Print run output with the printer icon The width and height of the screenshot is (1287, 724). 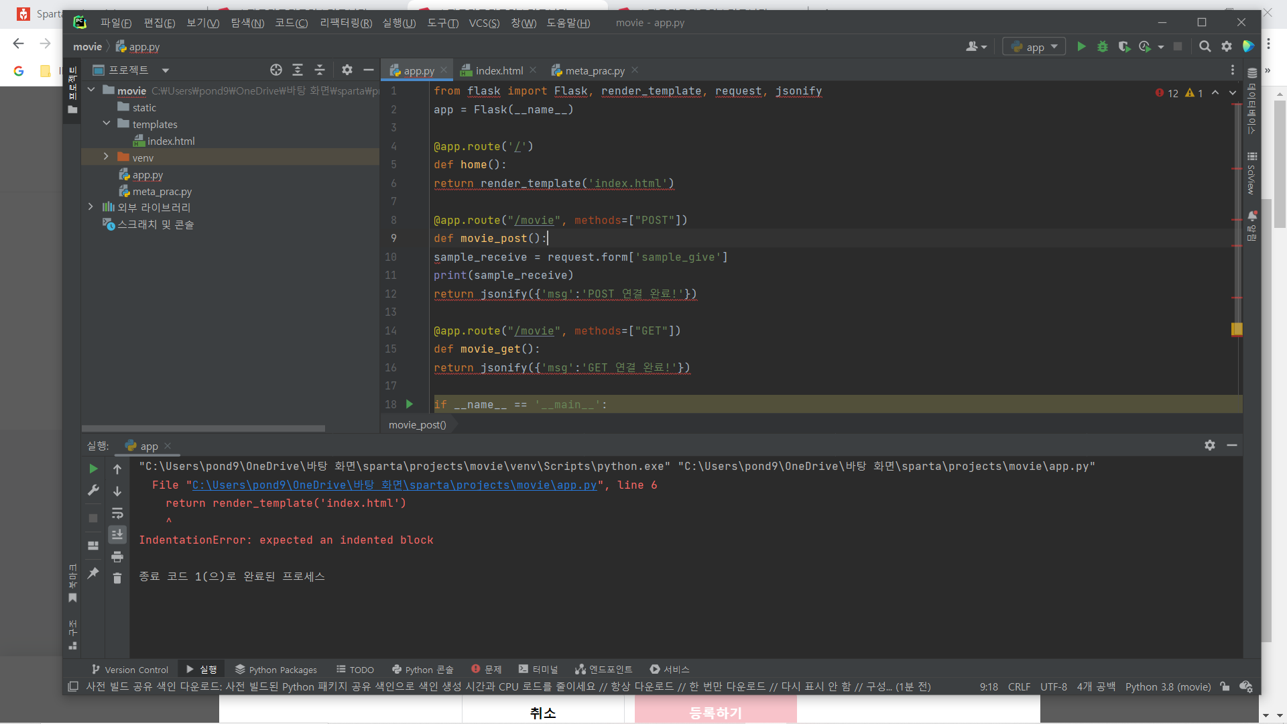point(117,556)
